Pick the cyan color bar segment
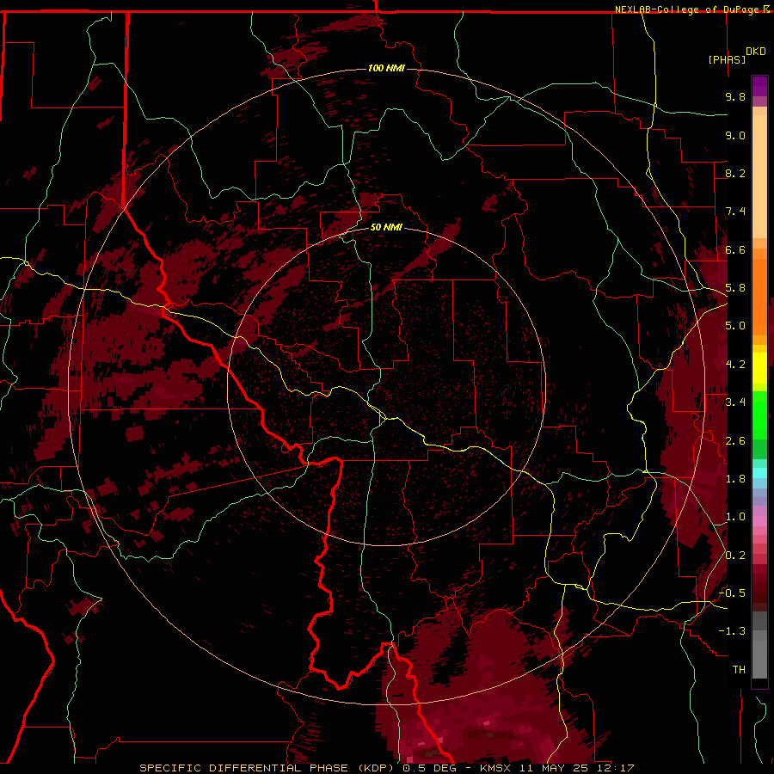 point(759,473)
